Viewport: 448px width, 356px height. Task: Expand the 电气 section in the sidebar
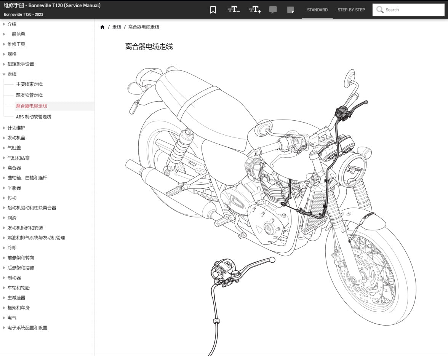11,318
